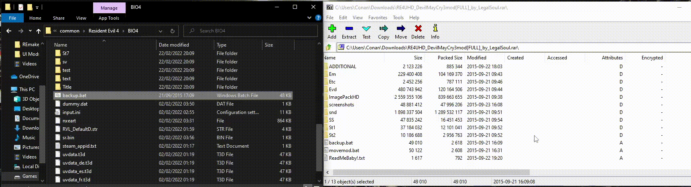
Task: Collapse the Explorer ribbon chevron
Action: click(x=309, y=18)
